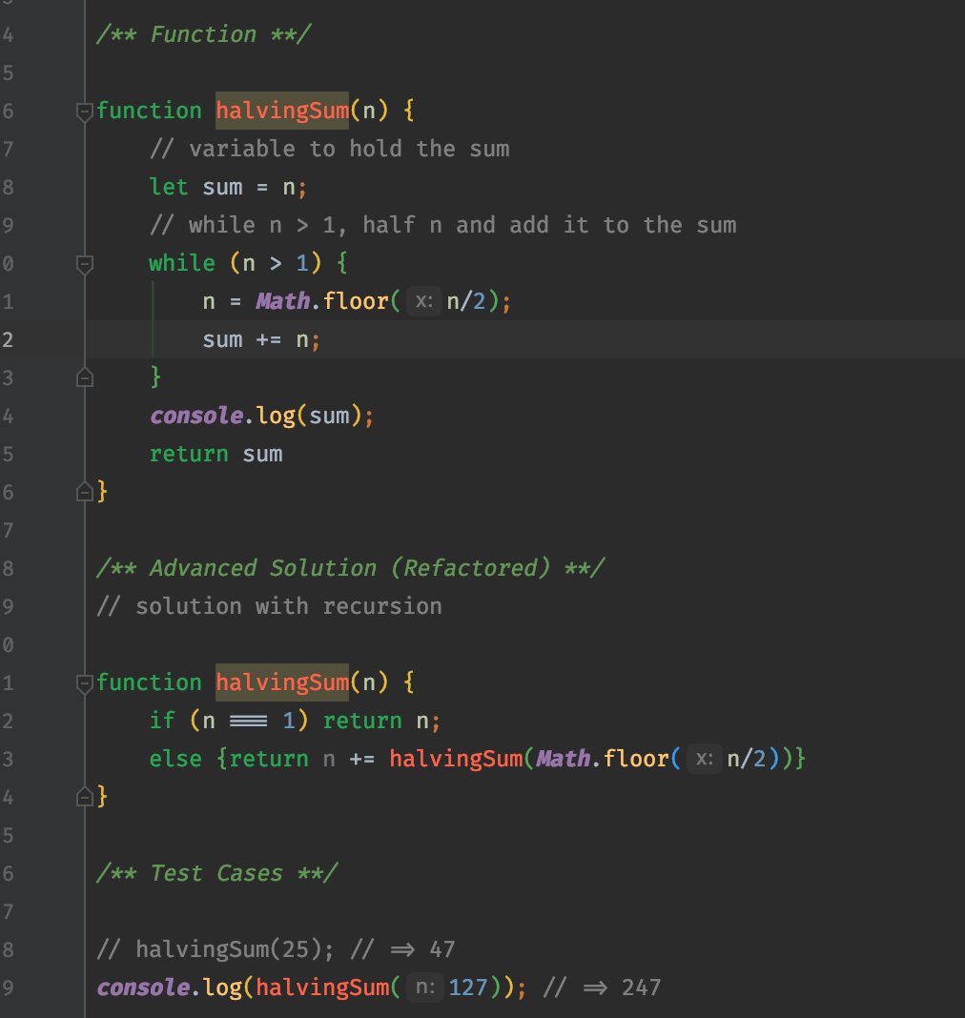Click the 'while' keyword
This screenshot has height=1018, width=965.
pos(182,263)
